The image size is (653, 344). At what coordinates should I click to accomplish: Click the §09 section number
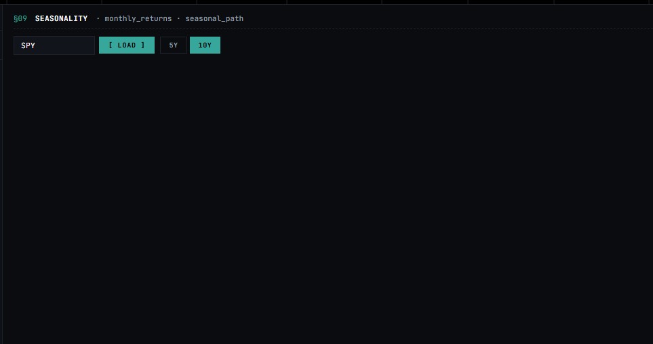[x=20, y=18]
